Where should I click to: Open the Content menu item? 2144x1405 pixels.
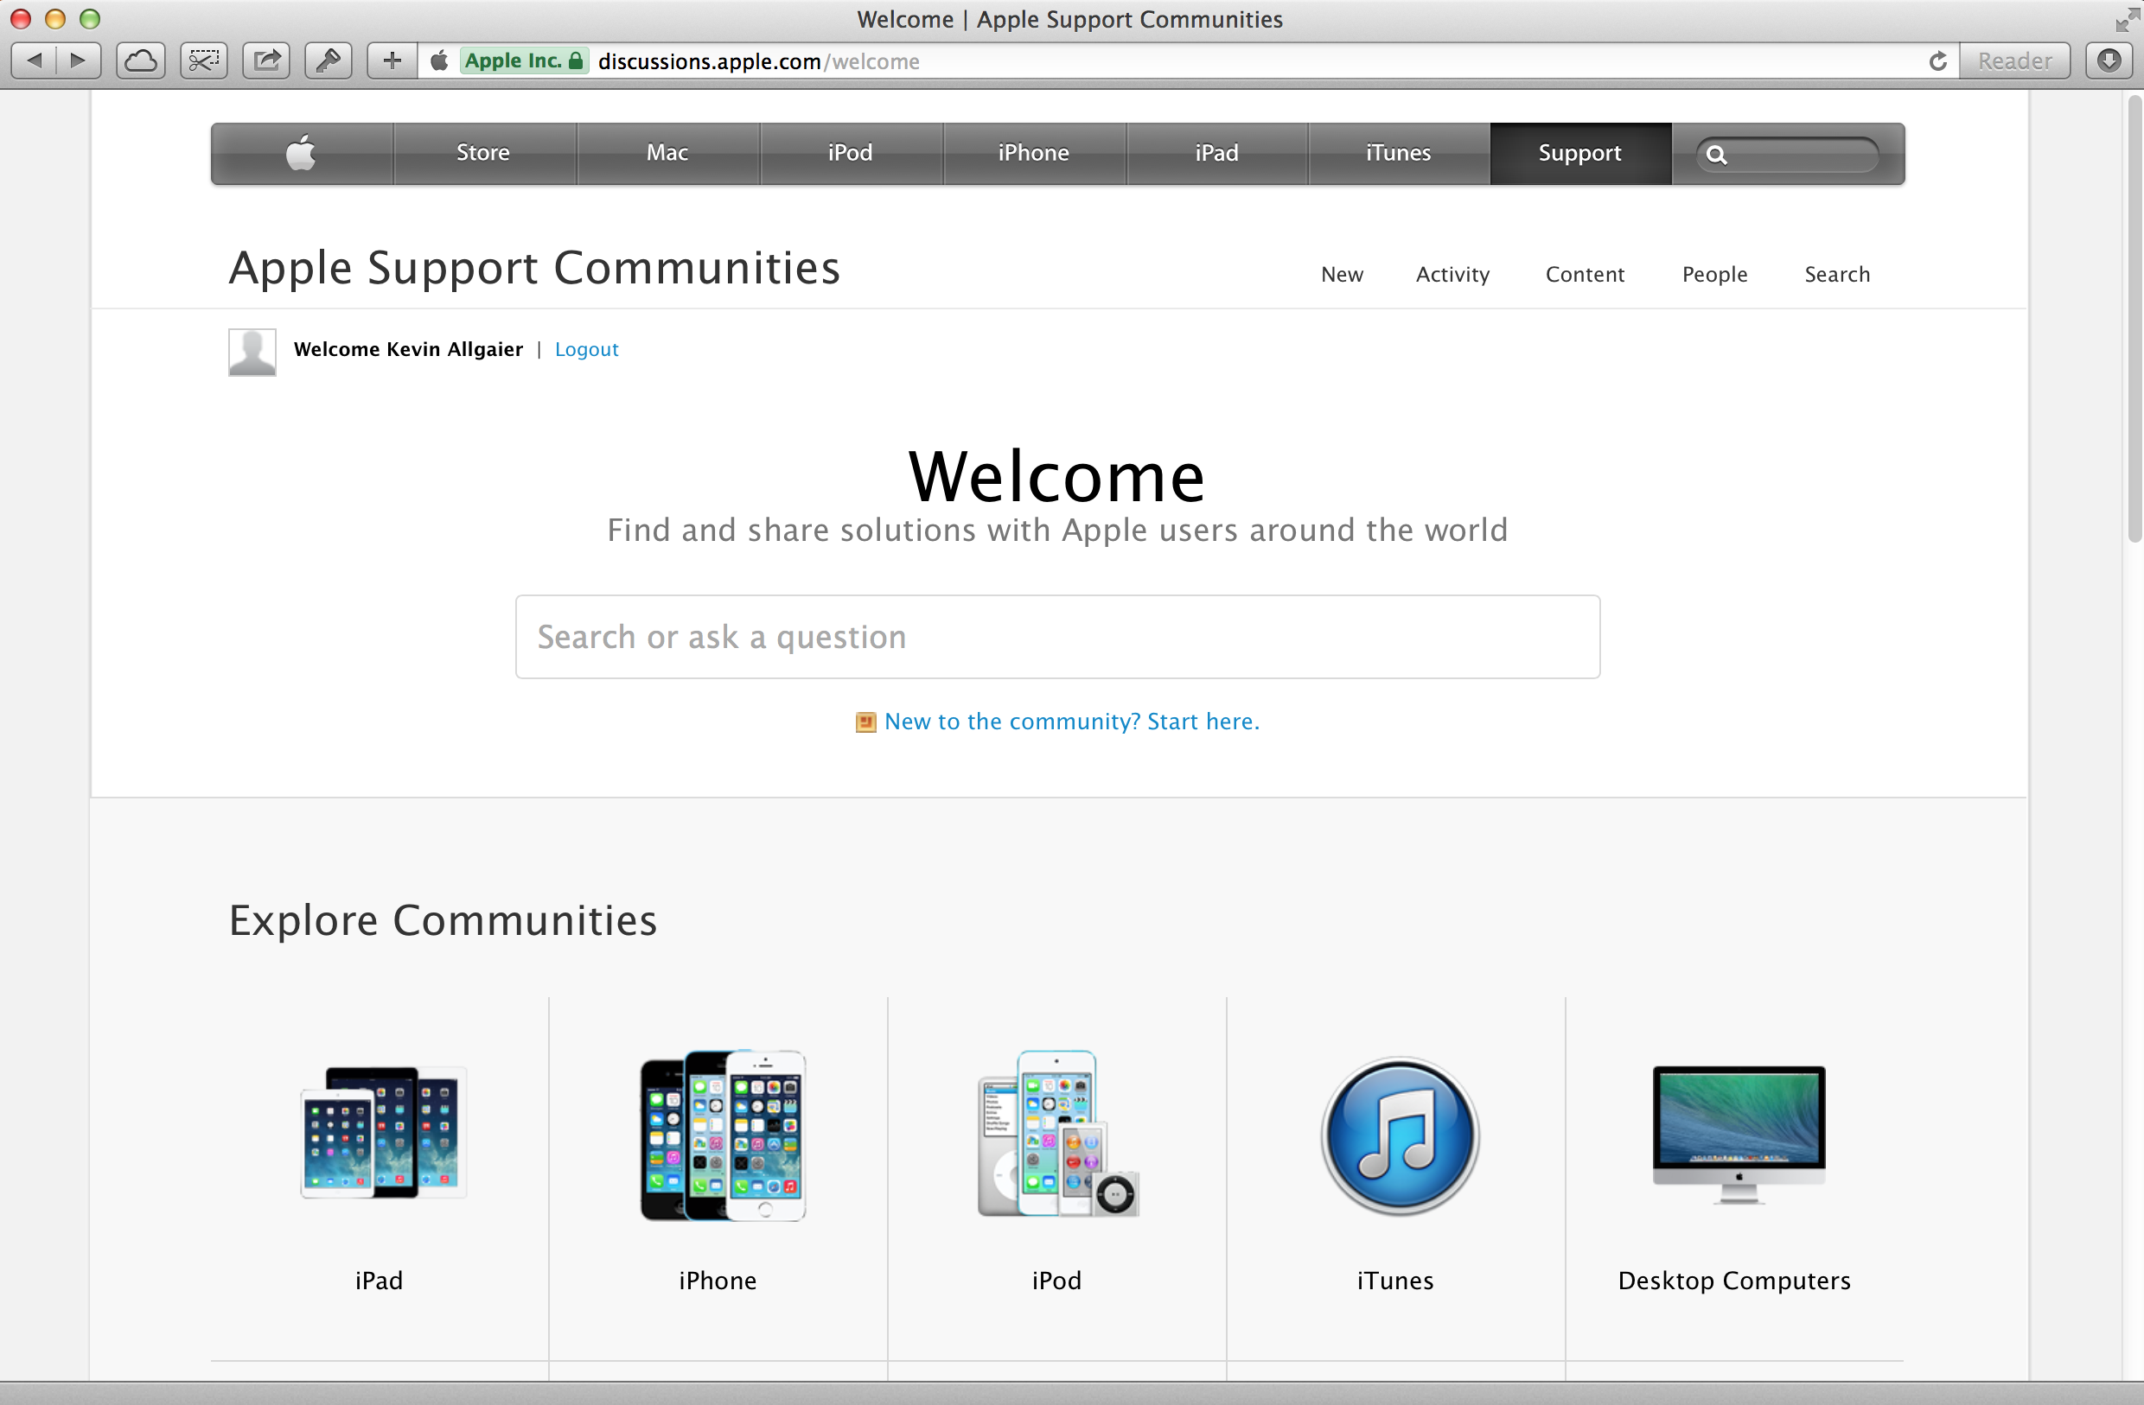pyautogui.click(x=1585, y=275)
